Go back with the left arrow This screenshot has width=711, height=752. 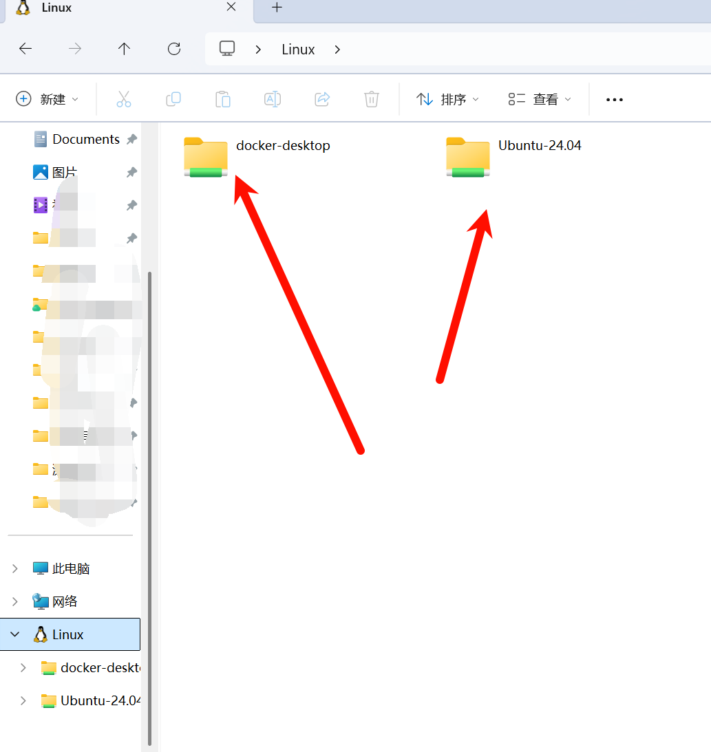click(x=25, y=49)
